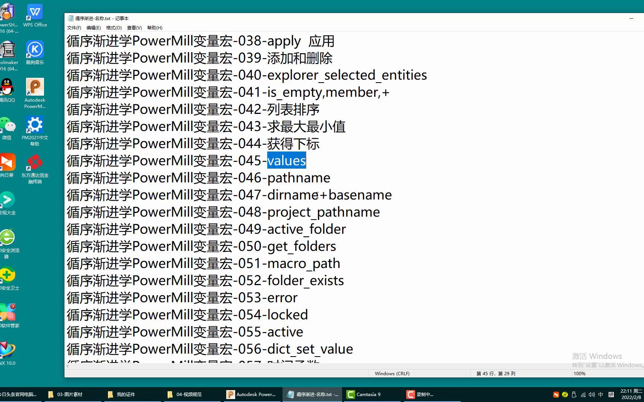The image size is (644, 402).
Task: Click line 047-dirname+basename
Action: [229, 195]
